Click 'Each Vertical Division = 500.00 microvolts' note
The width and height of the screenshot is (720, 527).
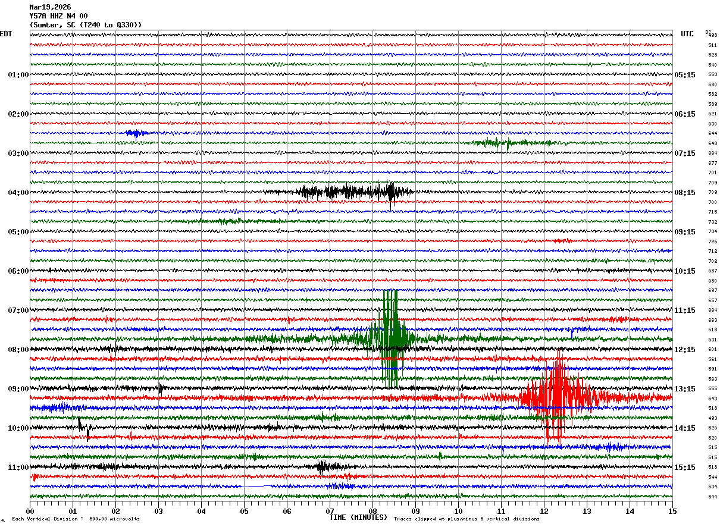pos(76,519)
